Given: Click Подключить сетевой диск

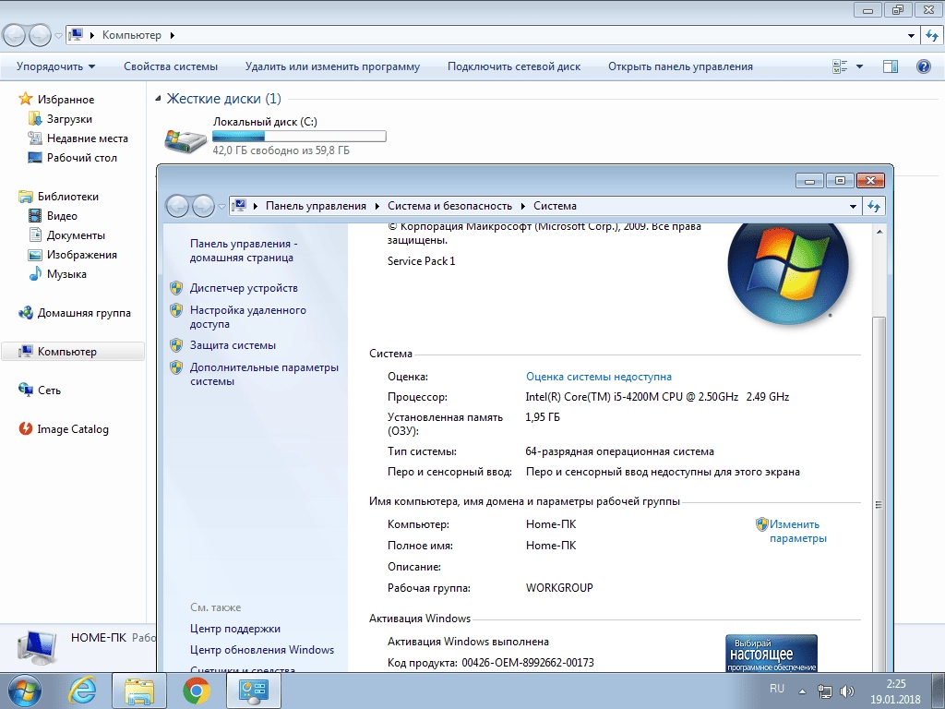Looking at the screenshot, I should pyautogui.click(x=513, y=66).
